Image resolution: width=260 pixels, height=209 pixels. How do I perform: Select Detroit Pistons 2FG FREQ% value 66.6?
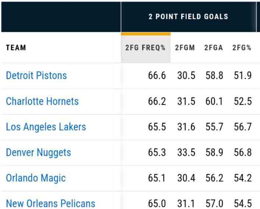tap(157, 76)
